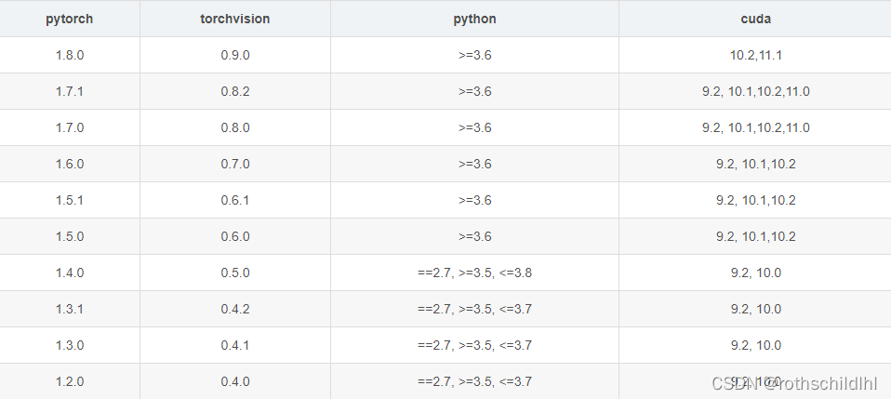Click the torchvision 0.8.0 cell
This screenshot has height=399, width=891.
pyautogui.click(x=235, y=127)
